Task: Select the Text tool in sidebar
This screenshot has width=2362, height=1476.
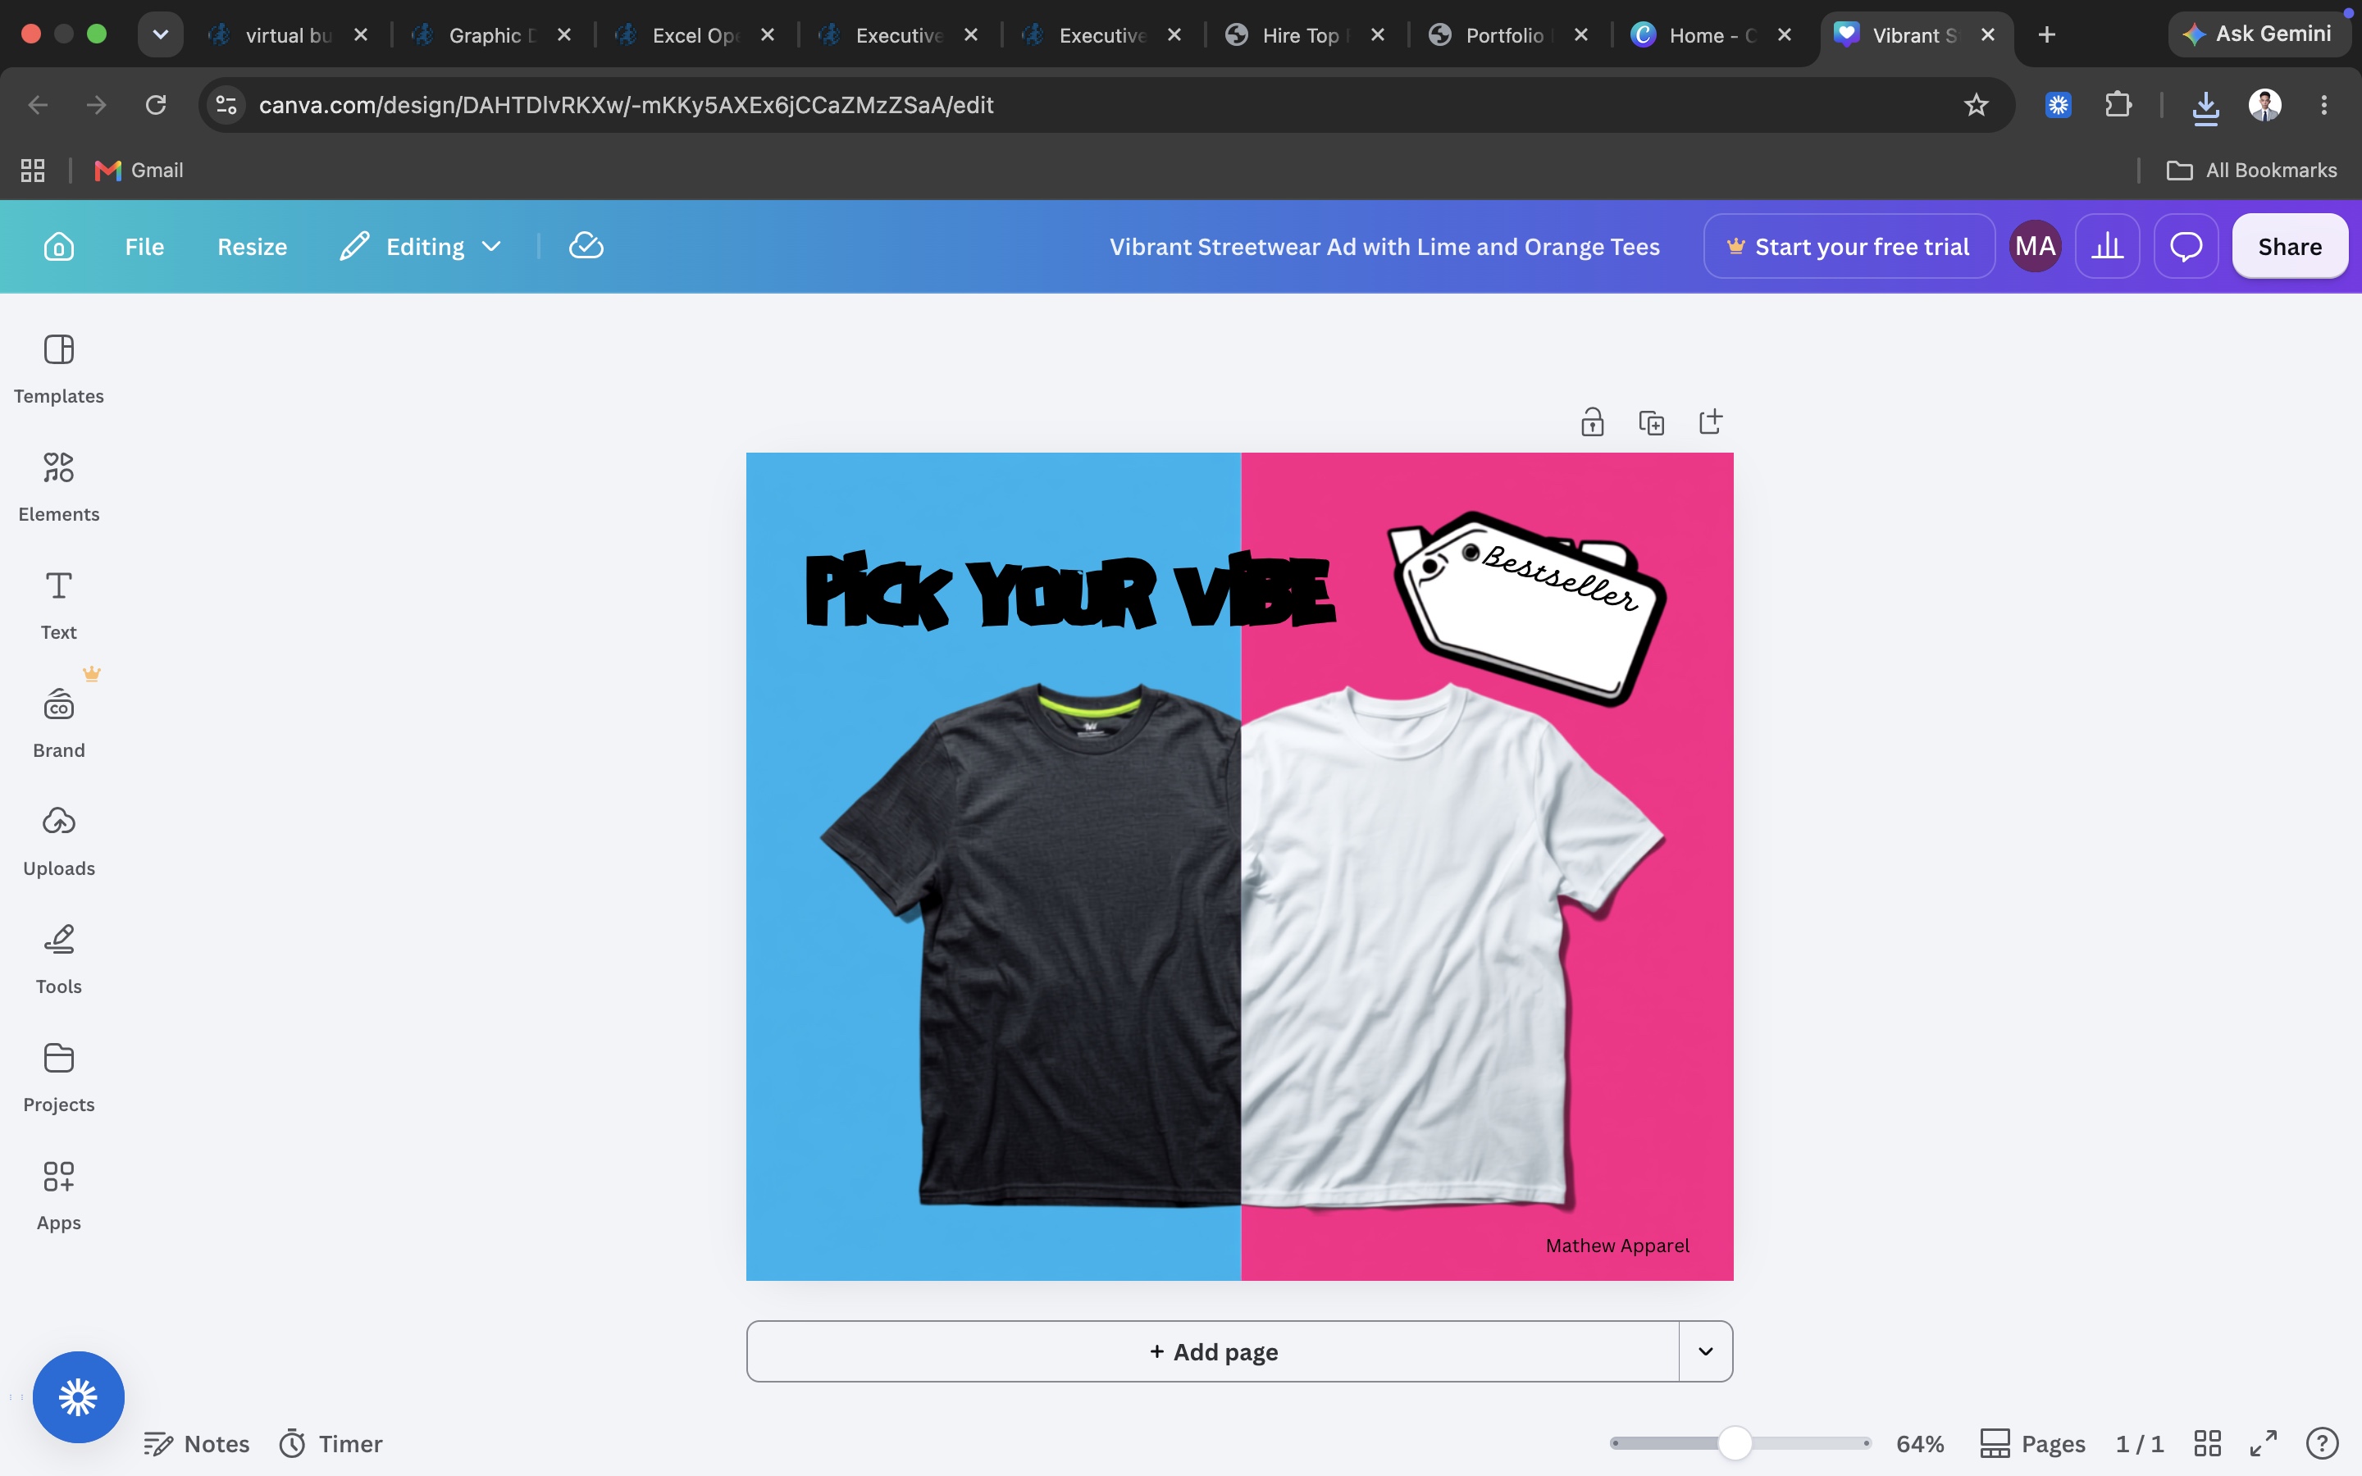Action: click(x=58, y=604)
